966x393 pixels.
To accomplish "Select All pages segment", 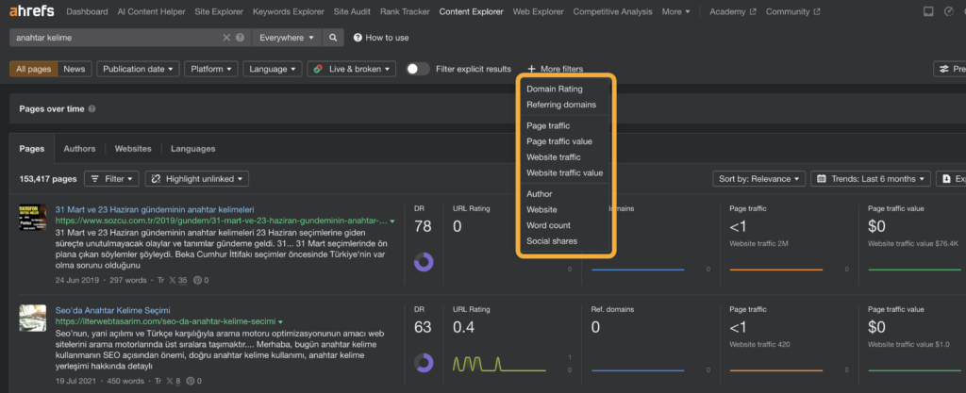I will click(x=34, y=69).
